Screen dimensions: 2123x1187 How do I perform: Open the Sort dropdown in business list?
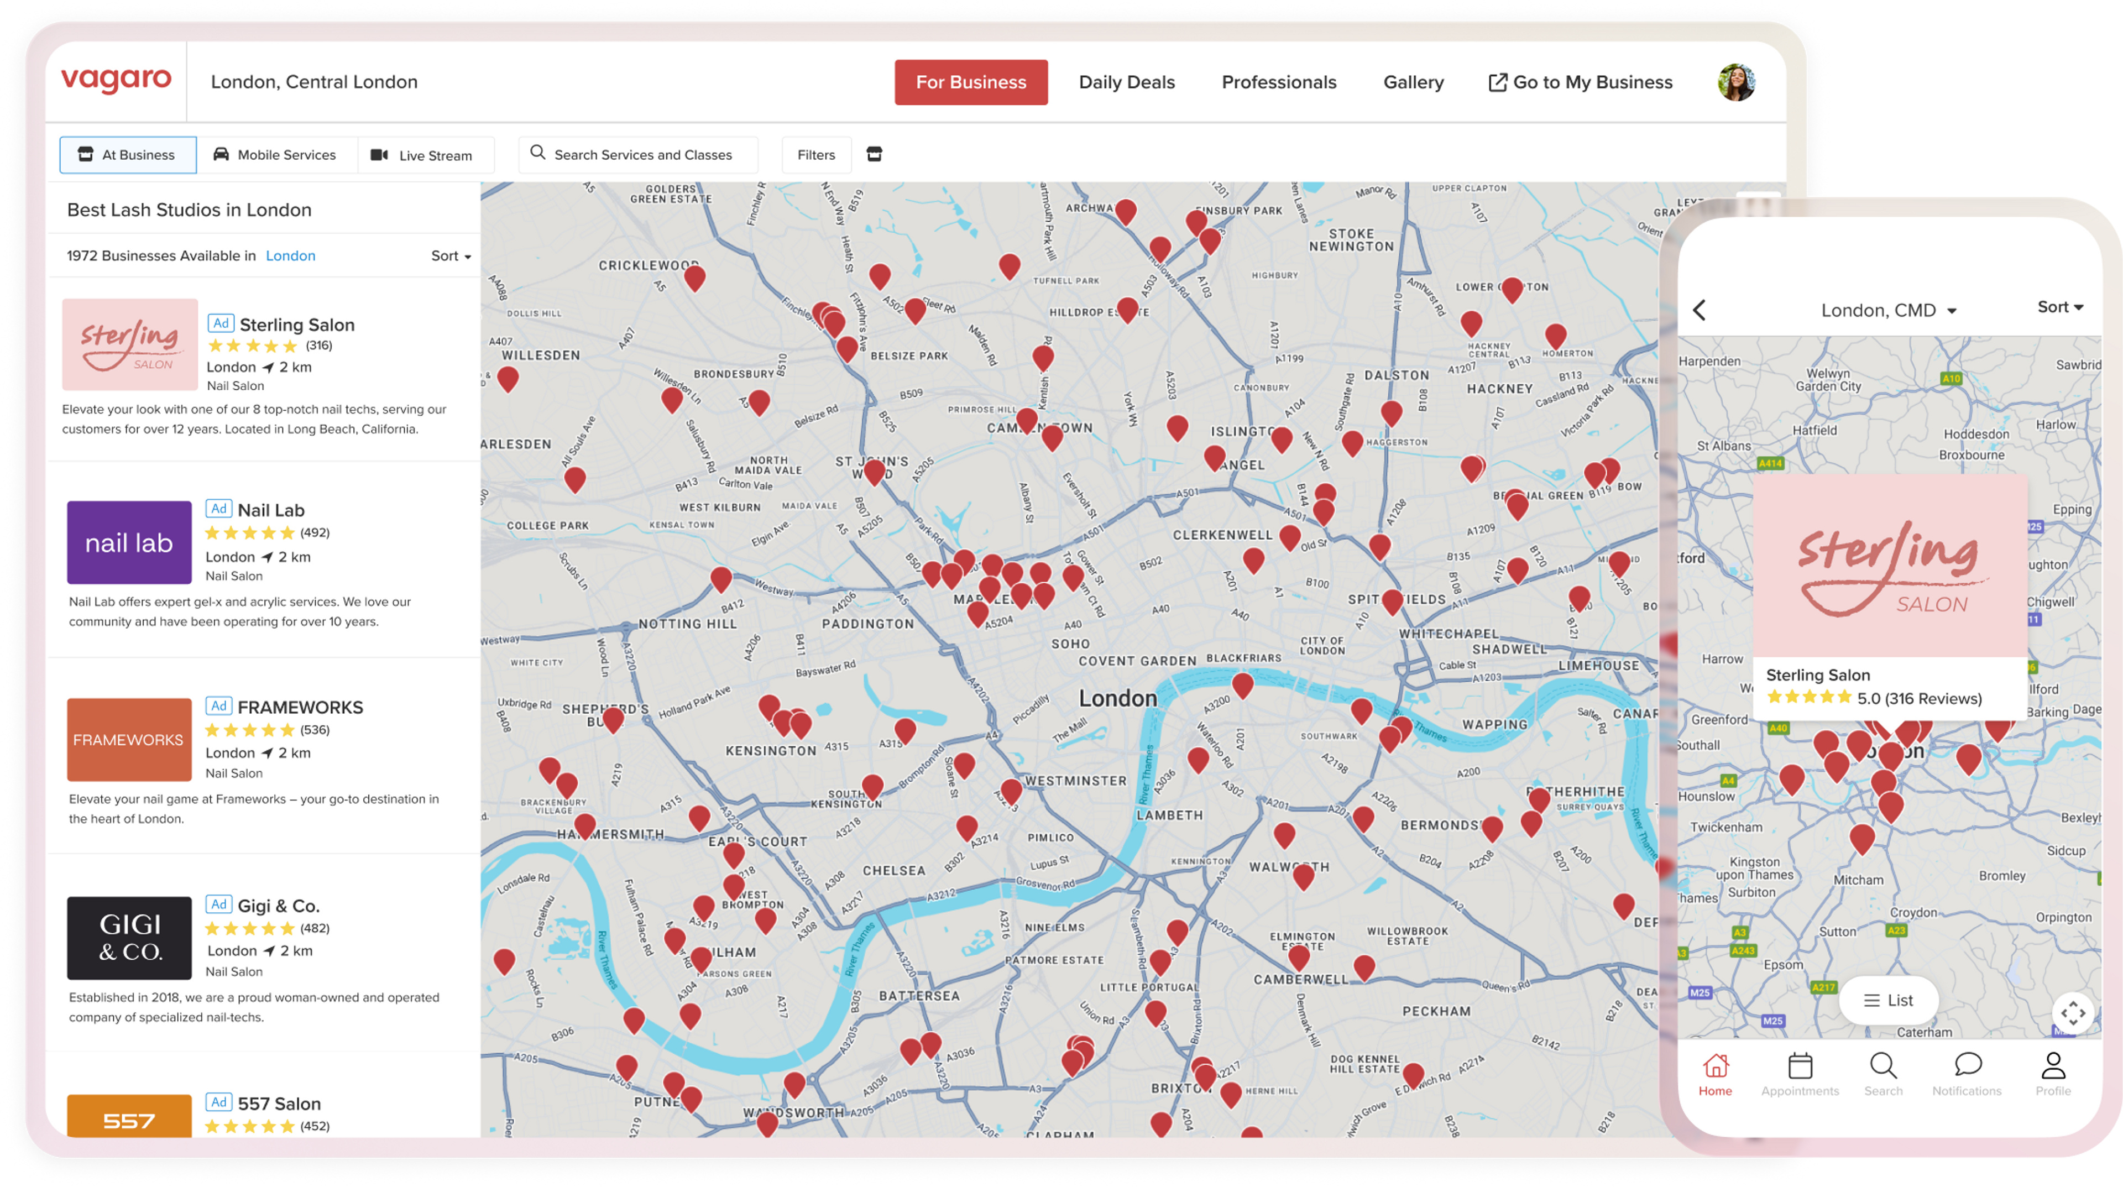point(451,257)
